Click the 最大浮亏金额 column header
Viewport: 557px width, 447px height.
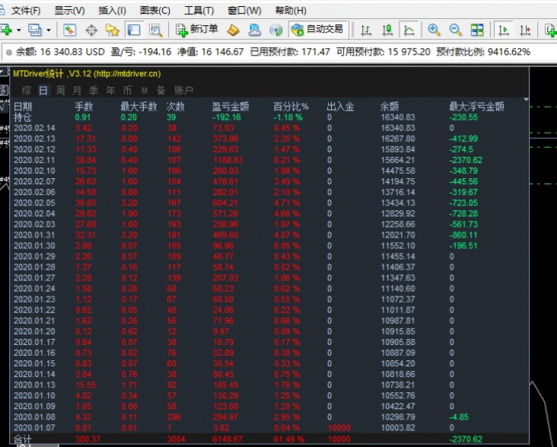coord(476,107)
